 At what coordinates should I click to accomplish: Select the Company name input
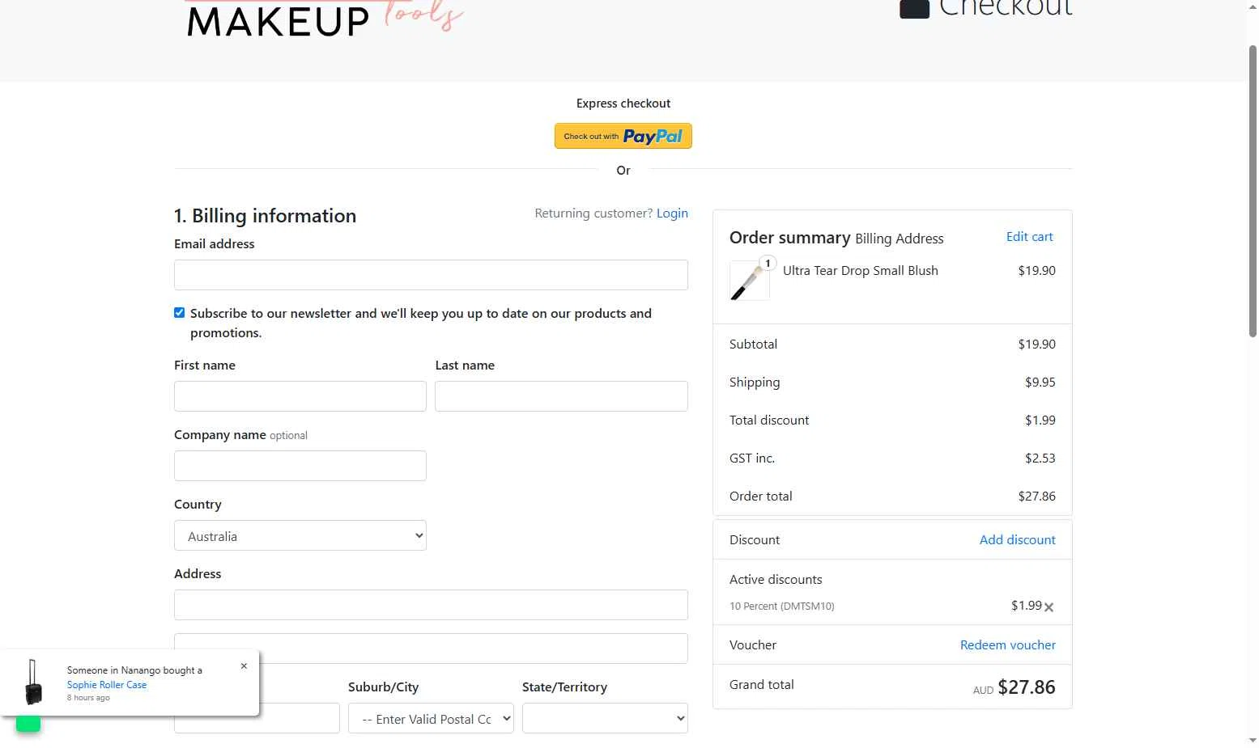point(300,466)
